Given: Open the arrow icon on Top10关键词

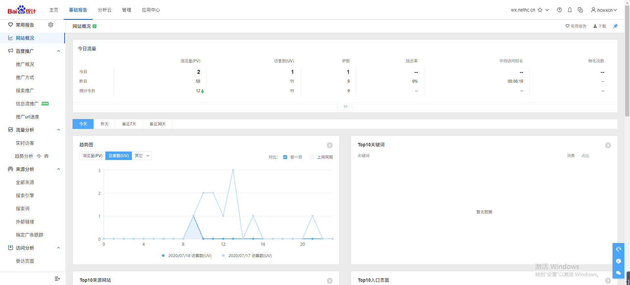Looking at the screenshot, I should tap(608, 145).
